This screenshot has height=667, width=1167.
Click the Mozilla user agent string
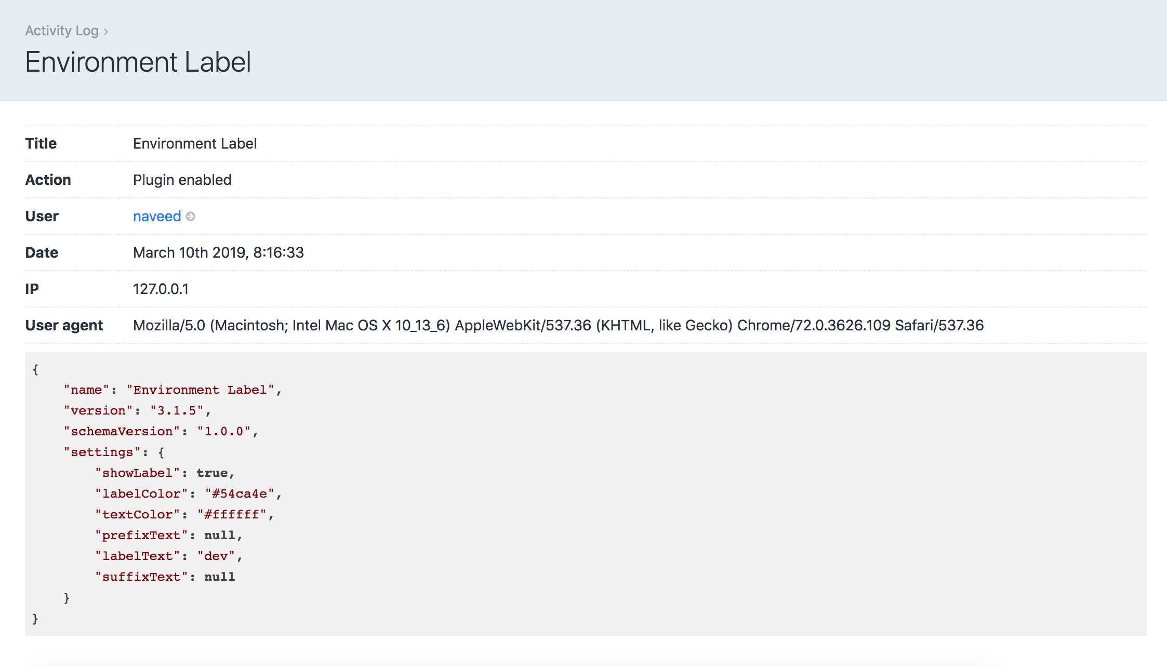(x=558, y=325)
